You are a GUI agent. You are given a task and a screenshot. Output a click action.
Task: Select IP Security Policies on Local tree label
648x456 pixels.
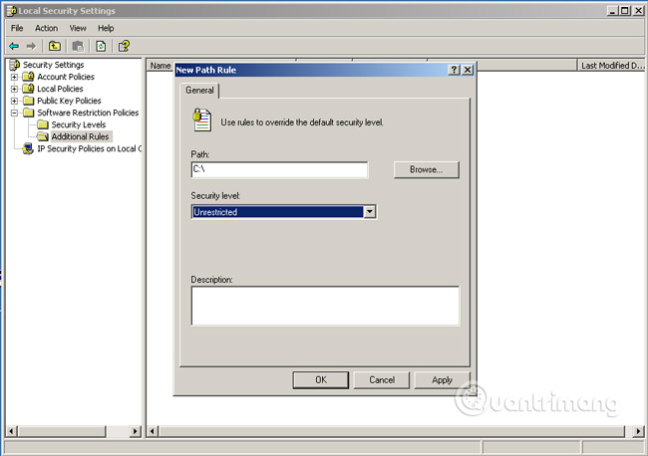coord(90,148)
